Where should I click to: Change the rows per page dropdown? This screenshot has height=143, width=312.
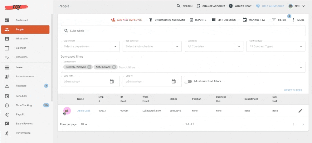pos(84,124)
